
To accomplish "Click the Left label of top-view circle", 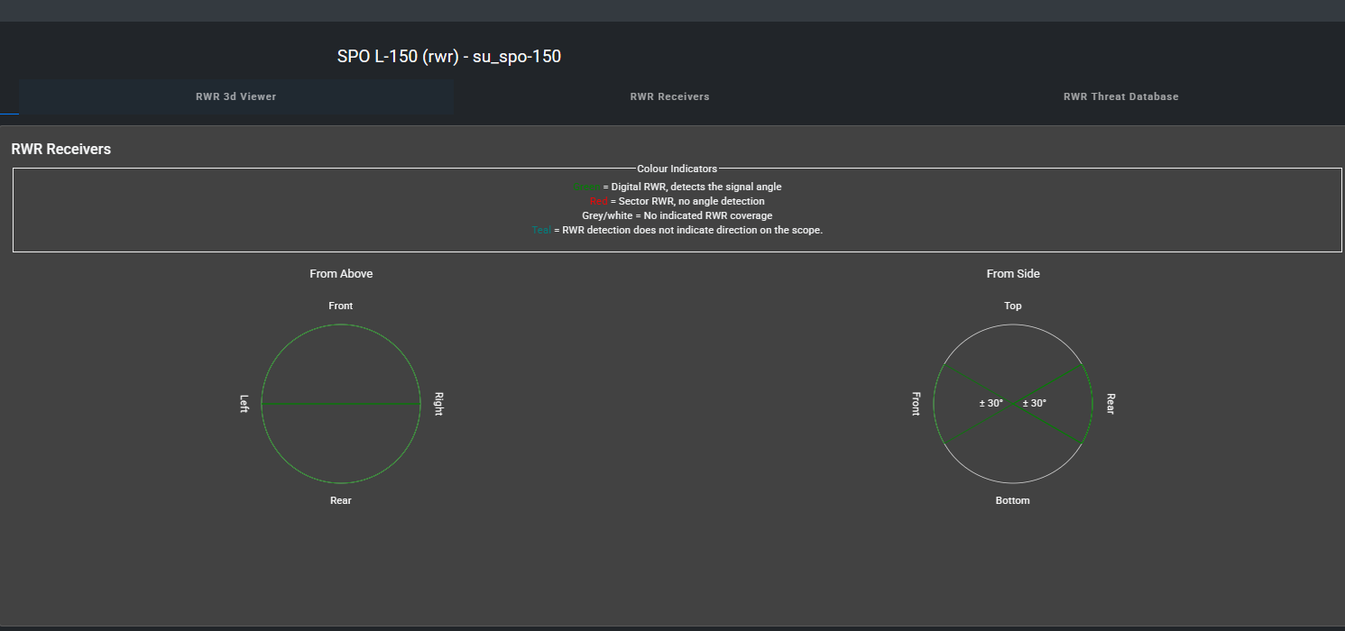I will [x=244, y=404].
